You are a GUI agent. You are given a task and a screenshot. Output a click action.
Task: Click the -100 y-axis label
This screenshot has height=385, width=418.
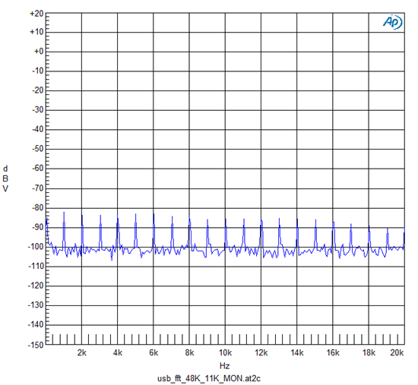(36, 247)
